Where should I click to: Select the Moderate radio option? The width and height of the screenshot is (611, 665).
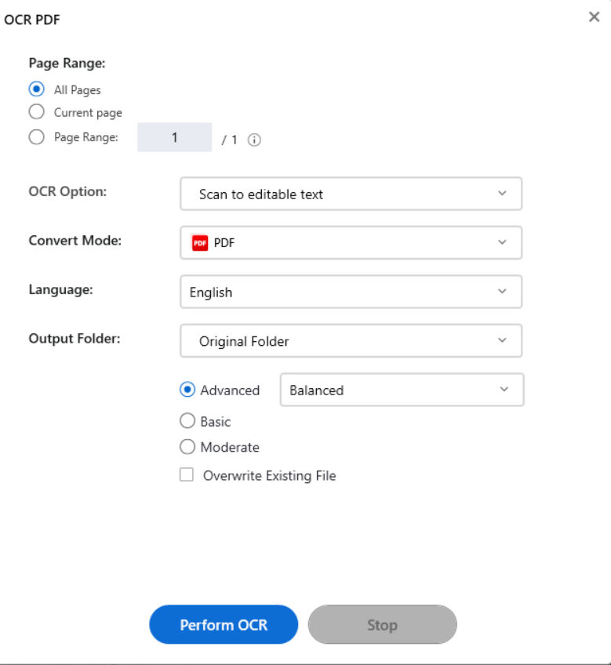point(187,447)
